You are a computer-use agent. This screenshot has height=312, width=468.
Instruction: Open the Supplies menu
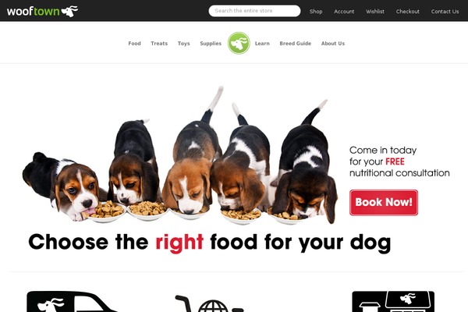(211, 44)
